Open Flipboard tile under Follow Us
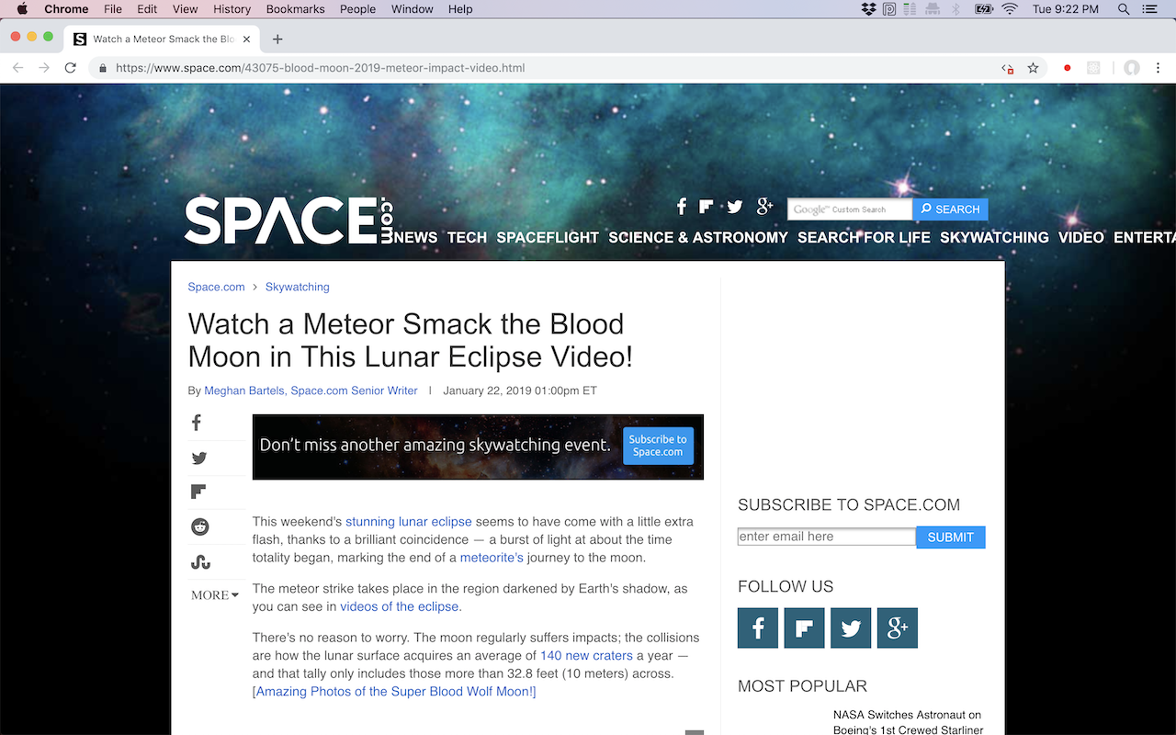 804,628
